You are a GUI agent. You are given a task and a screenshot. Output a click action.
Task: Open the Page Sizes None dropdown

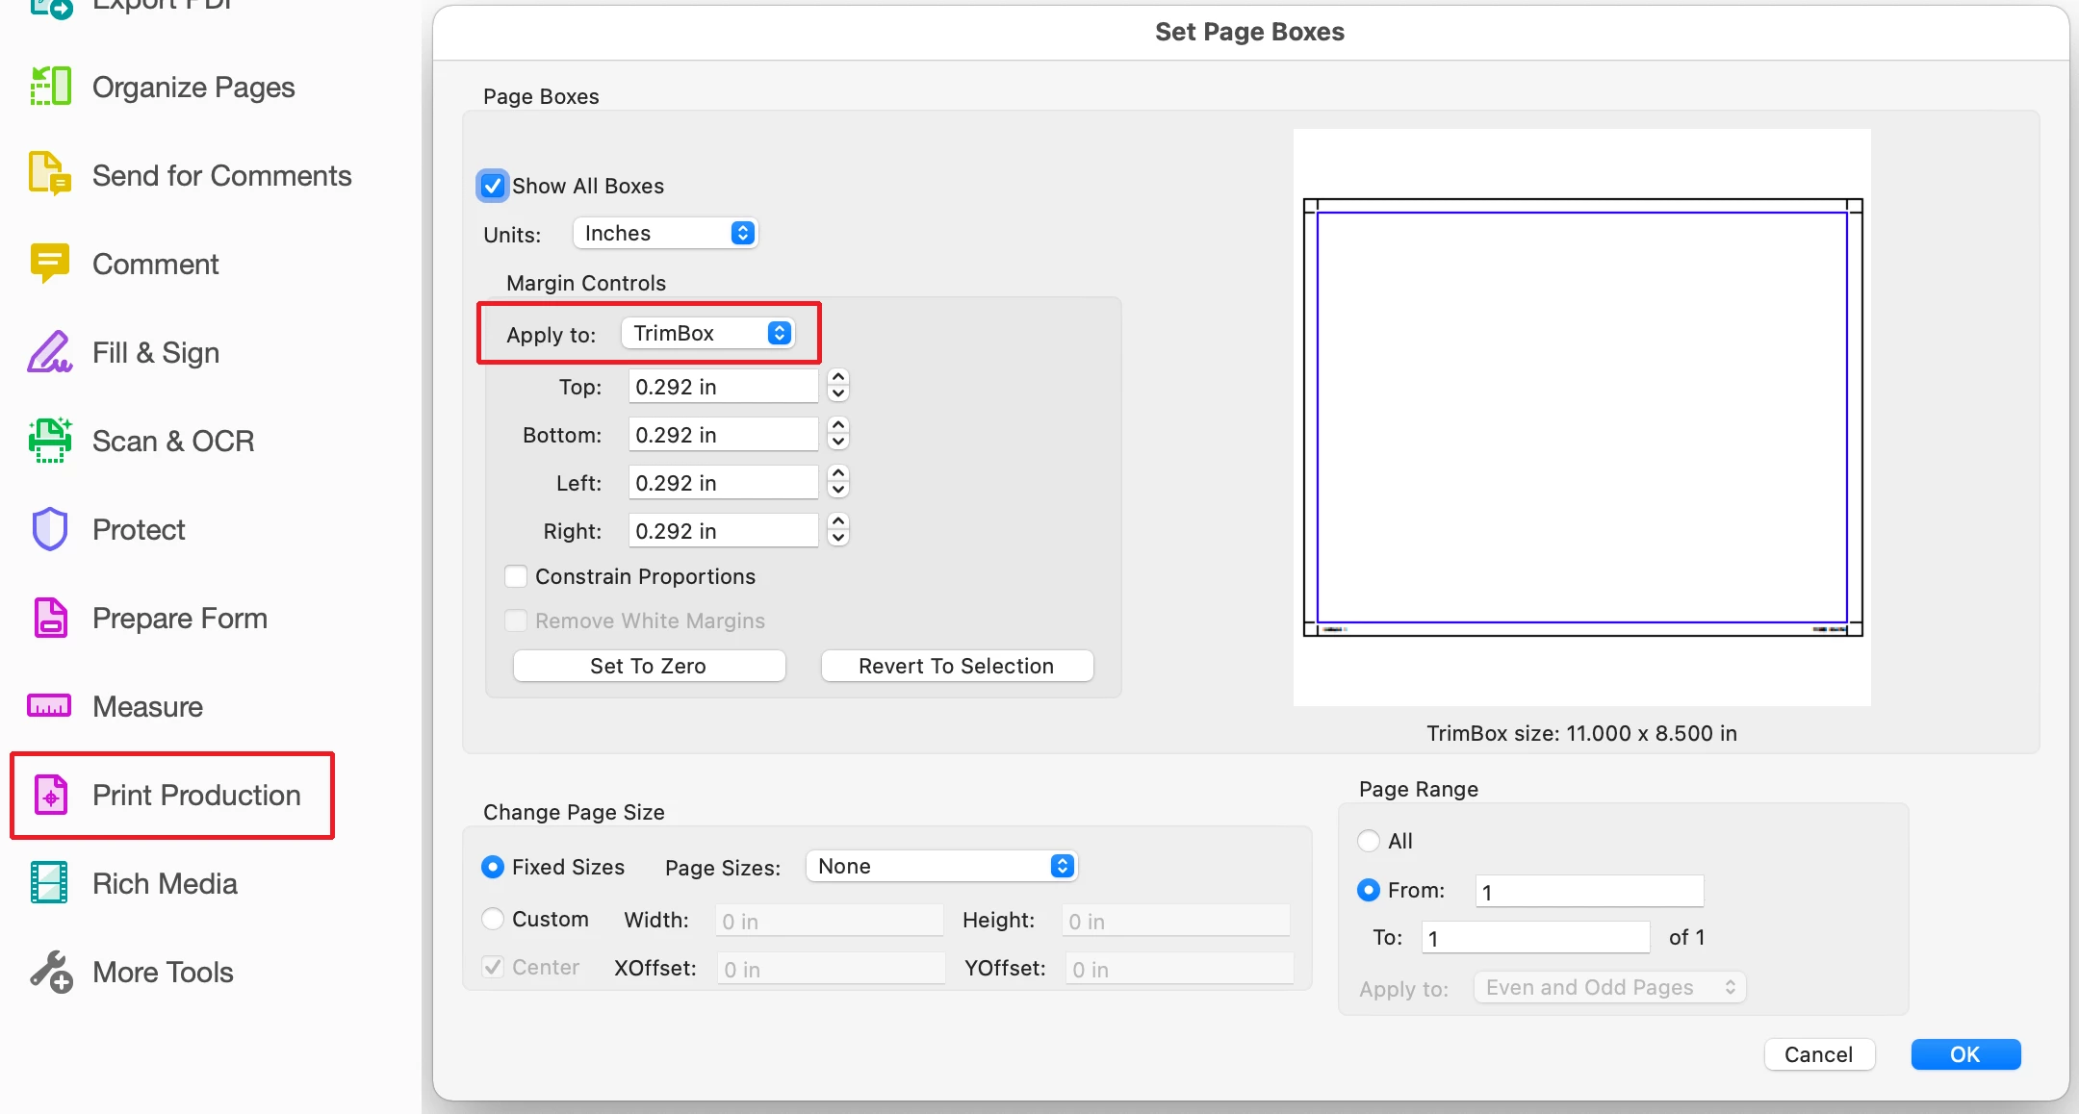coord(941,866)
